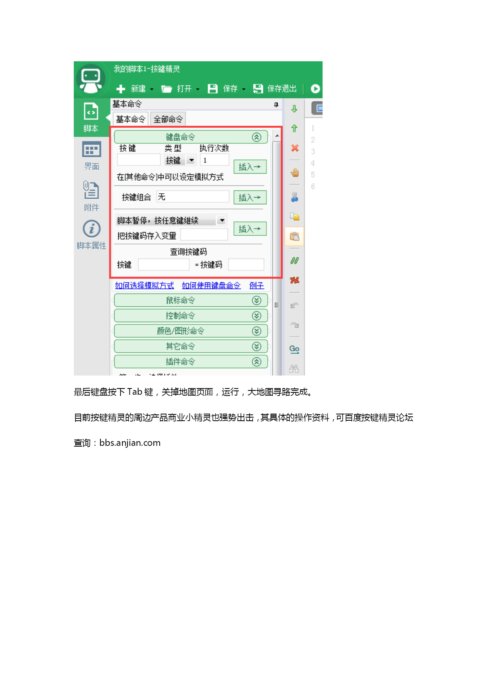Click the 把按键码存入变量 input field

[204, 235]
